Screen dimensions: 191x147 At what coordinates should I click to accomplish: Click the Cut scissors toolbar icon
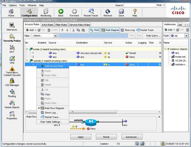click(74, 30)
